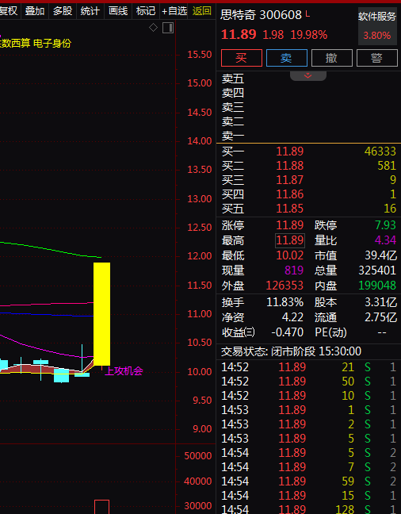Screen dimensions: 401x514
Task: Open the 统计 statistics tool
Action: pos(90,11)
